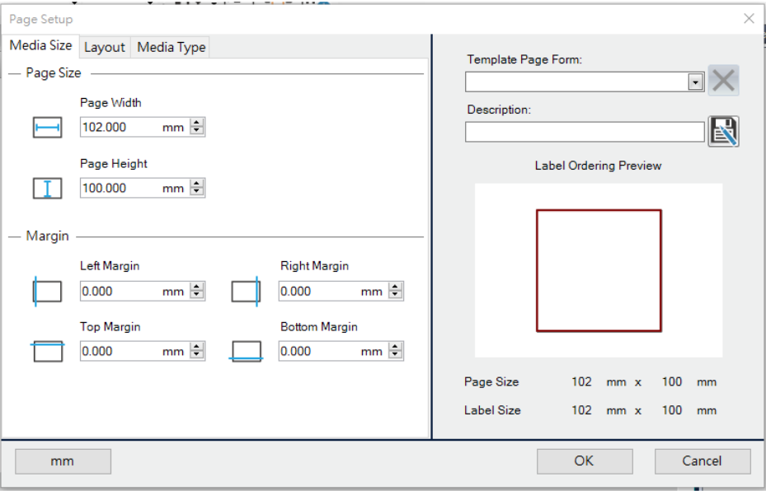Select the Media Size tab
766x491 pixels.
pos(40,46)
